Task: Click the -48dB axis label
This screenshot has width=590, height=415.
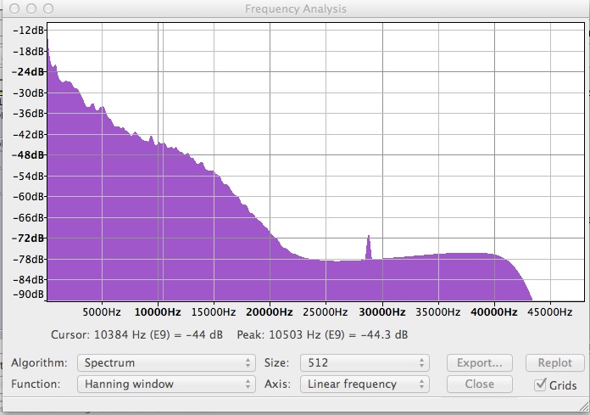Action: pyautogui.click(x=28, y=154)
